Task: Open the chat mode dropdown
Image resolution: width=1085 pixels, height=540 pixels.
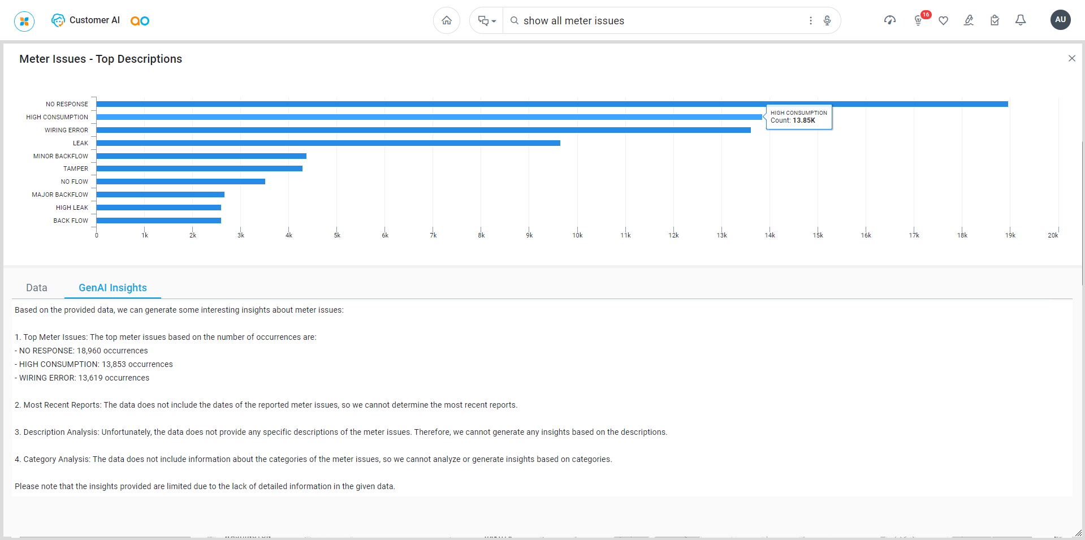Action: coord(486,21)
